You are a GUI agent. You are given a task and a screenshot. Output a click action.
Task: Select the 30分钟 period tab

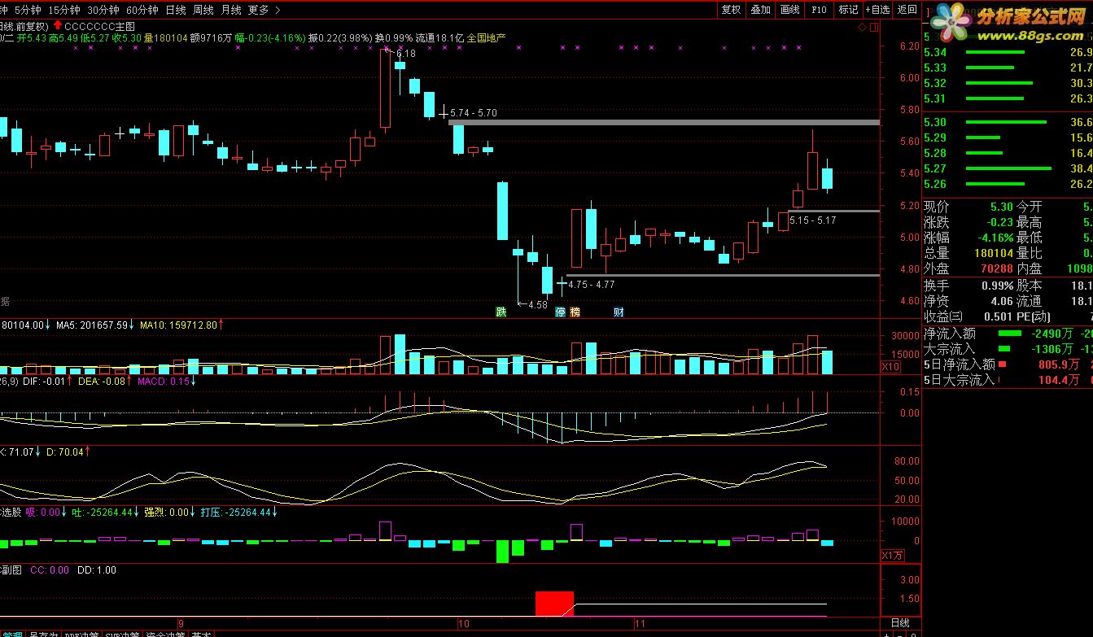[103, 10]
